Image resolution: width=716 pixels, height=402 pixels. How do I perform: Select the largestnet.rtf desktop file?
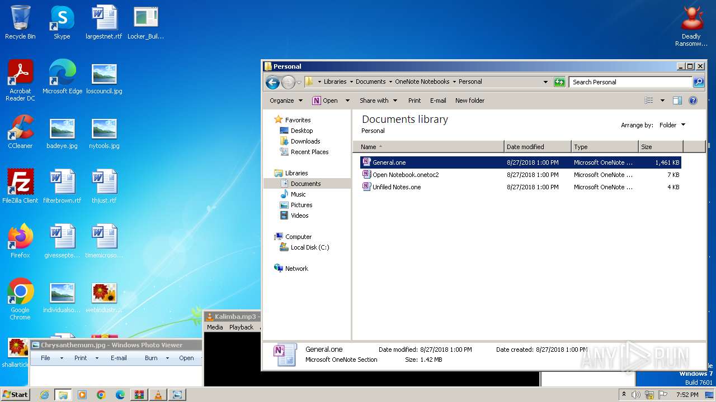point(104,22)
